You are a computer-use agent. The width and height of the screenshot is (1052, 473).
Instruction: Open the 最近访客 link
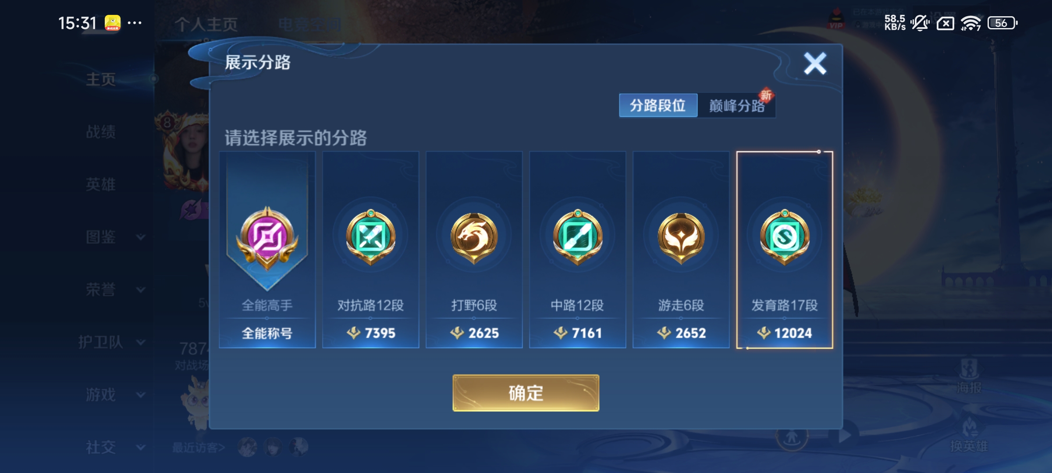click(x=199, y=447)
